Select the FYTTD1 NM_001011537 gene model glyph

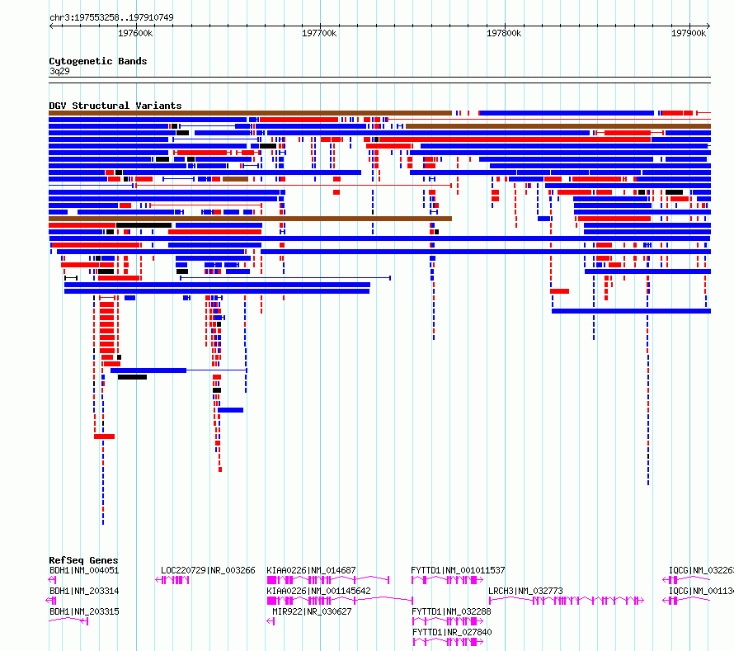[448, 580]
